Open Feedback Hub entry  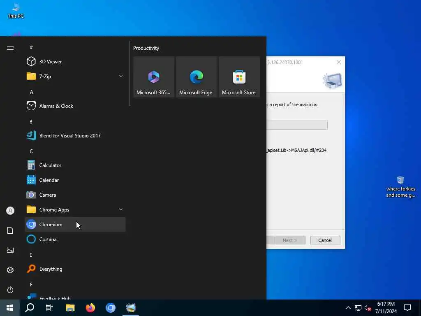click(75, 297)
